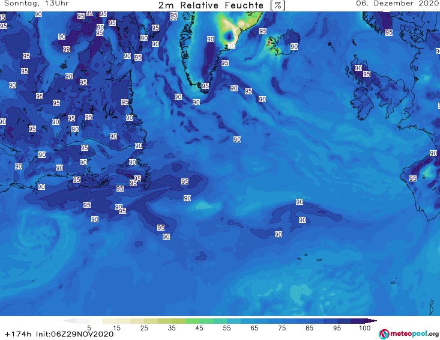Click the "30" contour label on Greenland's coast

(x=231, y=46)
